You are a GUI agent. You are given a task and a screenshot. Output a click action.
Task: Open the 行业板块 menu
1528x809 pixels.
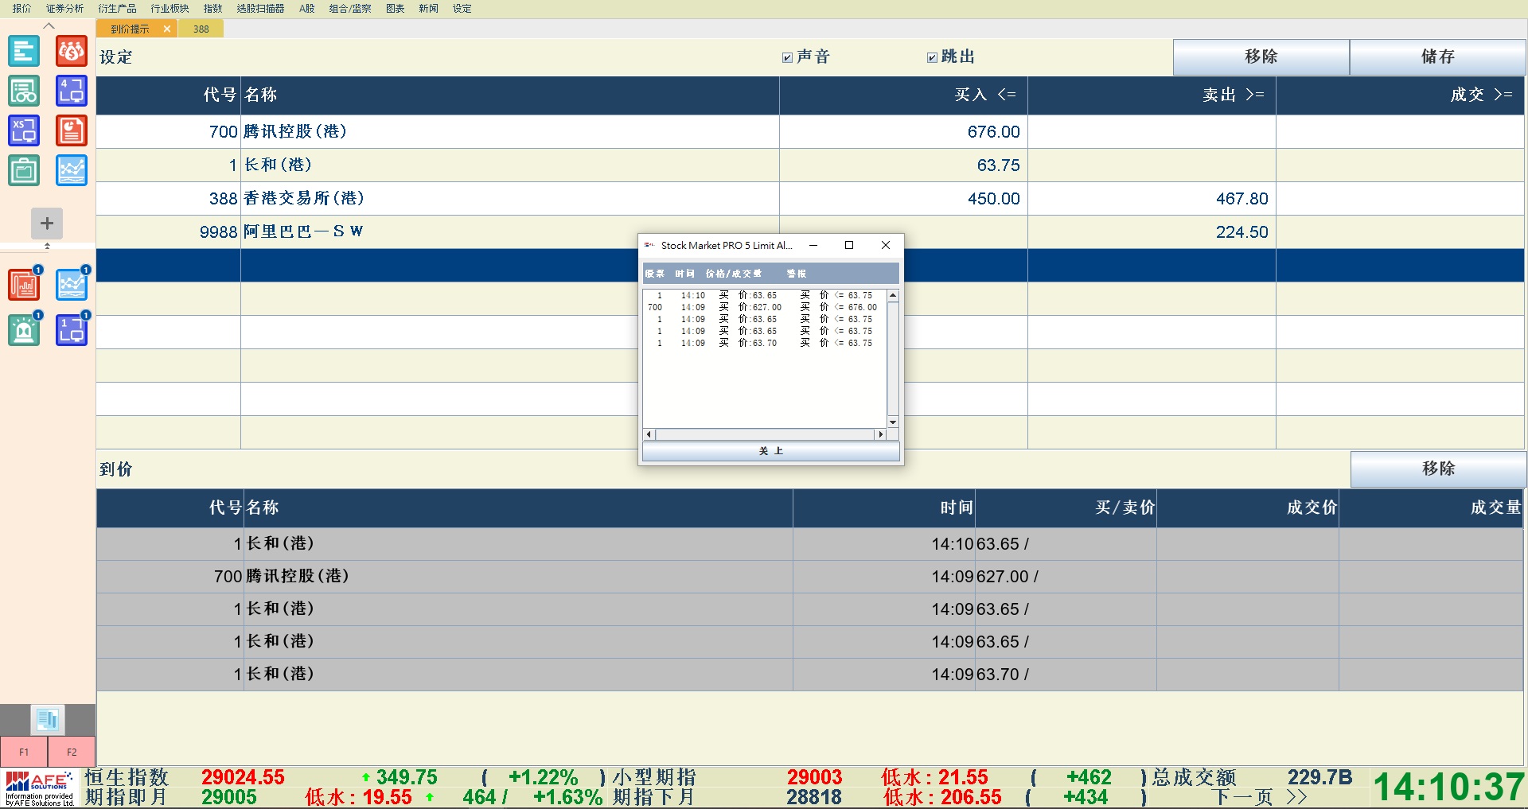tap(170, 9)
